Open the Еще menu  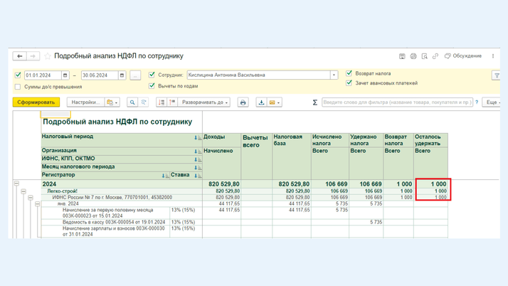(491, 102)
